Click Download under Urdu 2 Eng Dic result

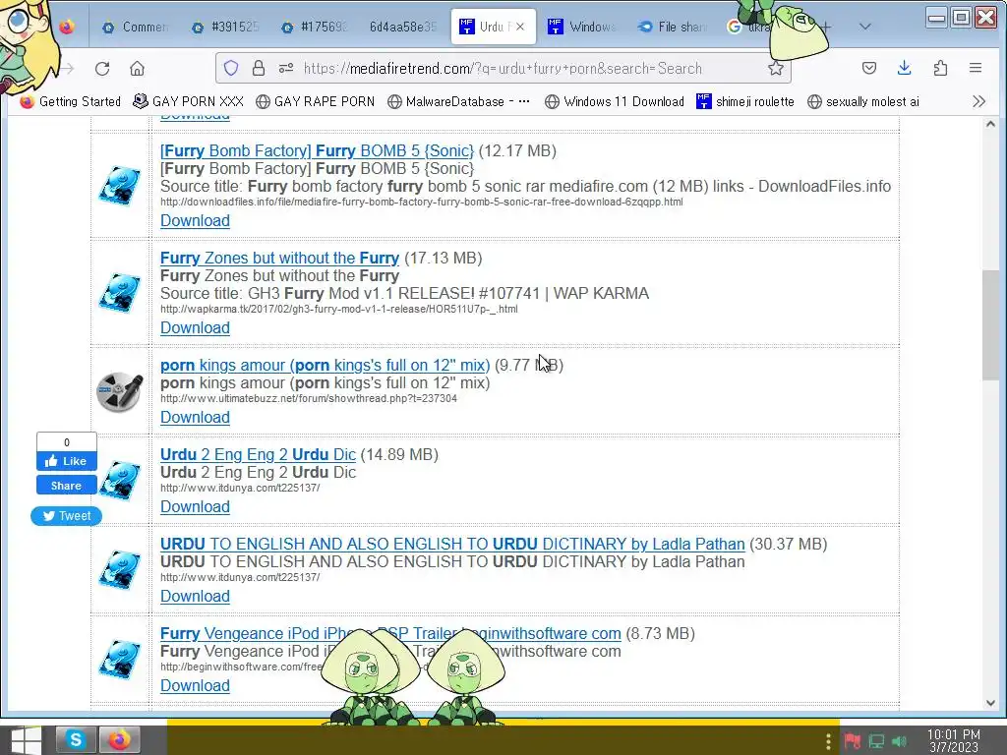[x=195, y=506]
